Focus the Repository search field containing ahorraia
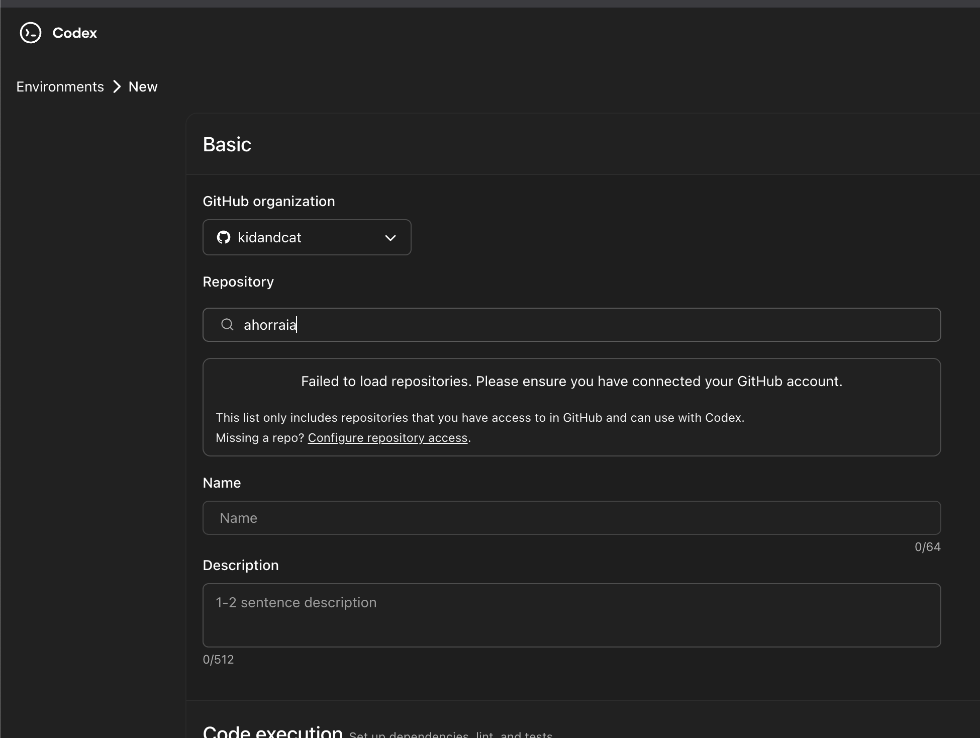Viewport: 980px width, 738px height. (571, 325)
